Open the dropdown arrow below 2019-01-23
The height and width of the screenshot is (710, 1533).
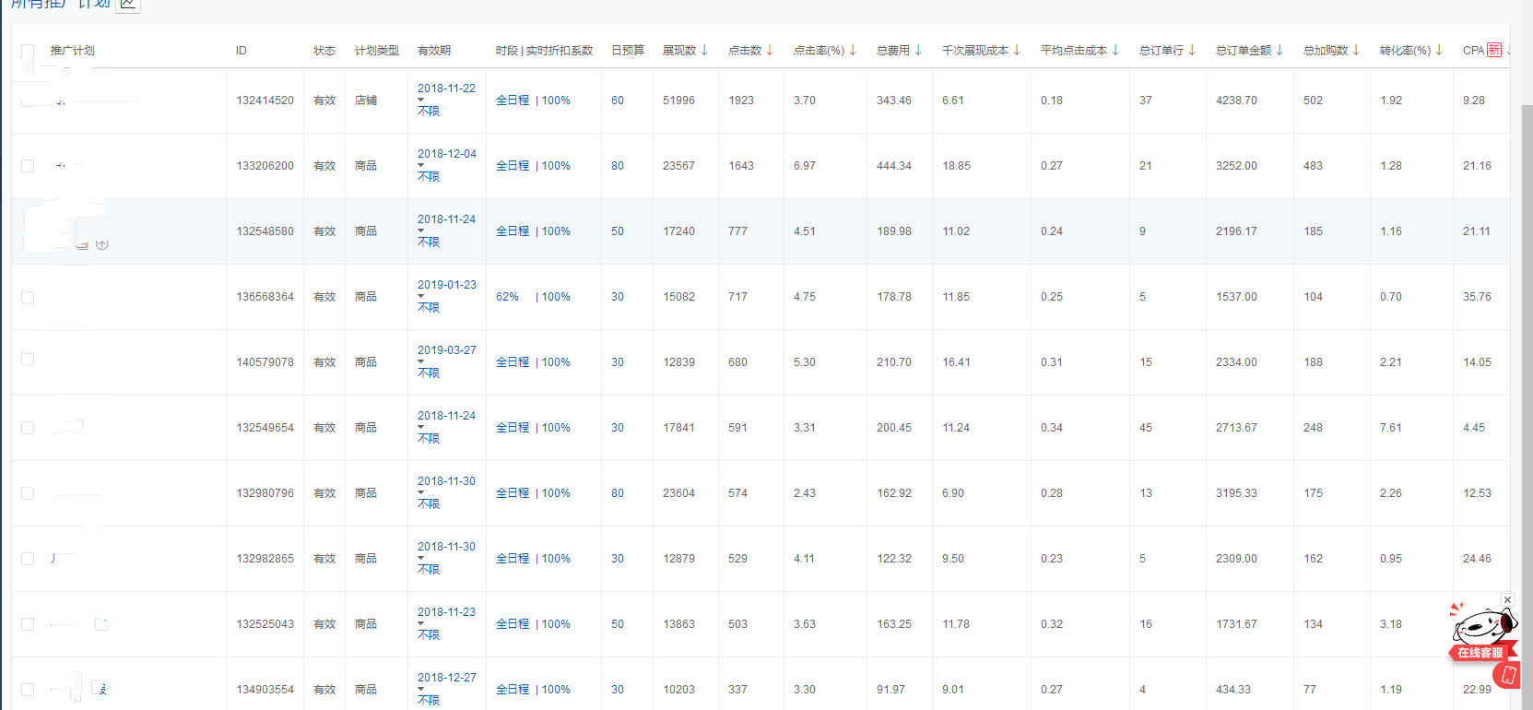coord(421,296)
